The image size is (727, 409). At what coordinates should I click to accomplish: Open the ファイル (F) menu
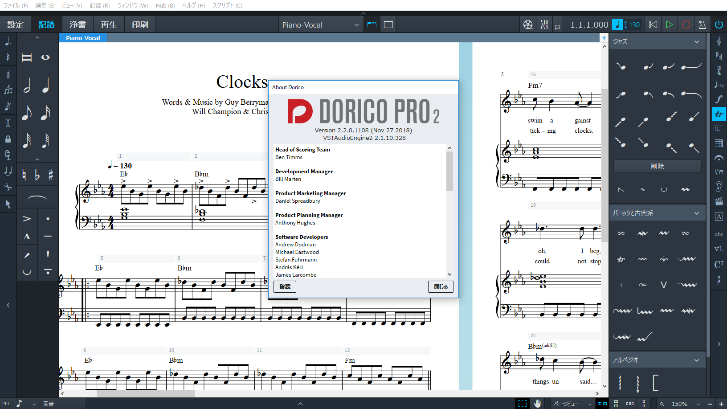pos(15,5)
